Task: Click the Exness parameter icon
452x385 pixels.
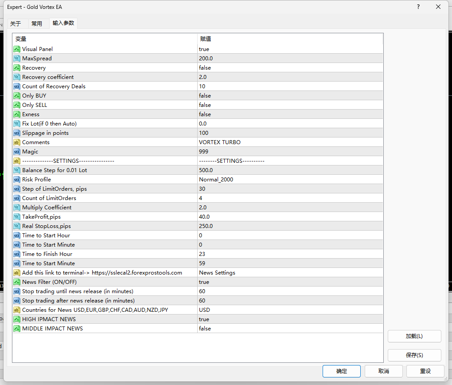Action: (17, 114)
